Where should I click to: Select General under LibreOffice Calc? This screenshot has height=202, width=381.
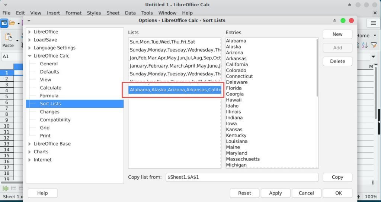(49, 64)
